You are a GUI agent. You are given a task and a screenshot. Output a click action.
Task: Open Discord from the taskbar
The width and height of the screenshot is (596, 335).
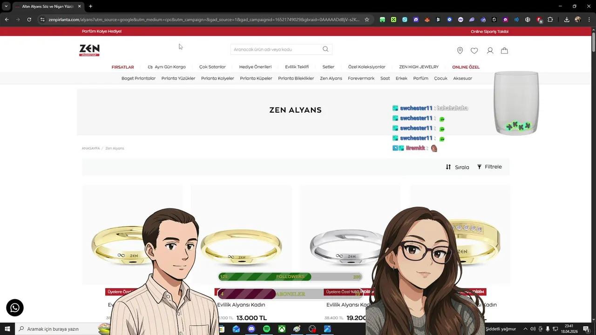(x=251, y=329)
